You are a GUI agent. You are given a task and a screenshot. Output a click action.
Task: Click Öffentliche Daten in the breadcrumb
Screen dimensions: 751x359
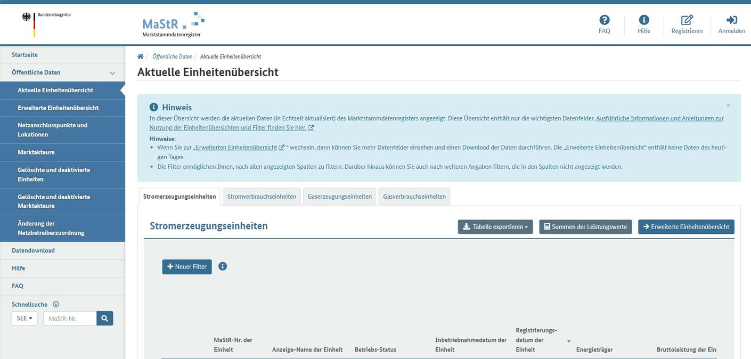[173, 56]
